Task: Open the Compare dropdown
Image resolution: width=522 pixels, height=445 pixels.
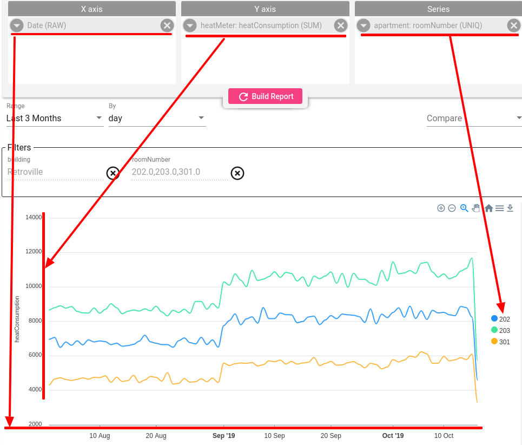Action: (474, 118)
